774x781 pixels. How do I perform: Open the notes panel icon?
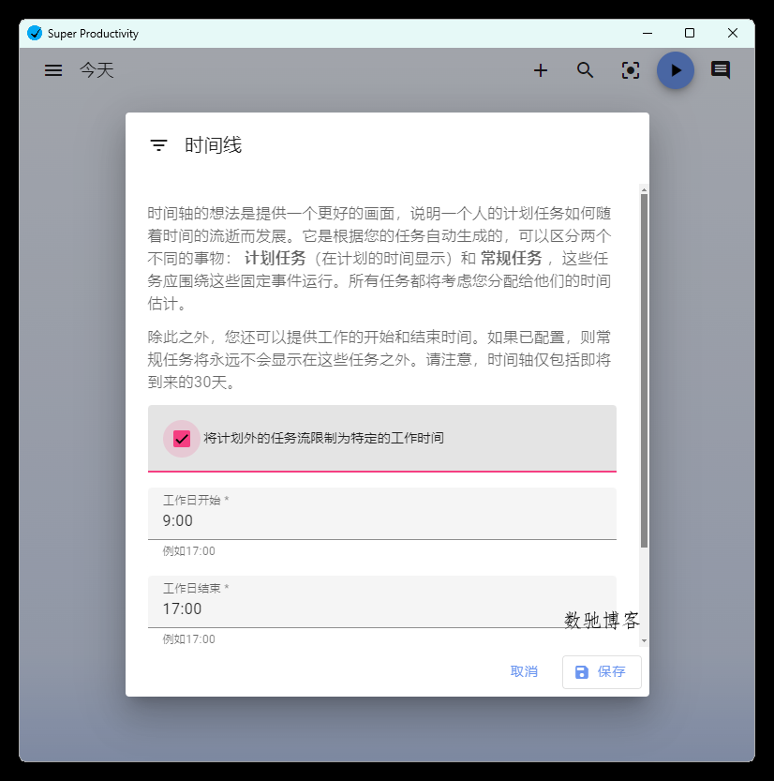point(721,70)
